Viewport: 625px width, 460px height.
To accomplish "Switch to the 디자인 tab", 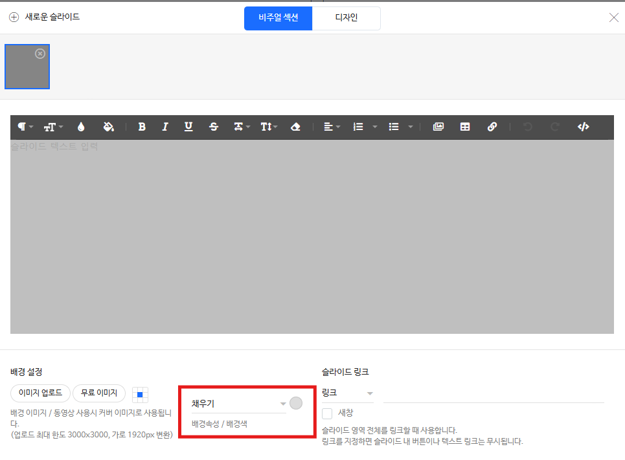I will tap(346, 18).
